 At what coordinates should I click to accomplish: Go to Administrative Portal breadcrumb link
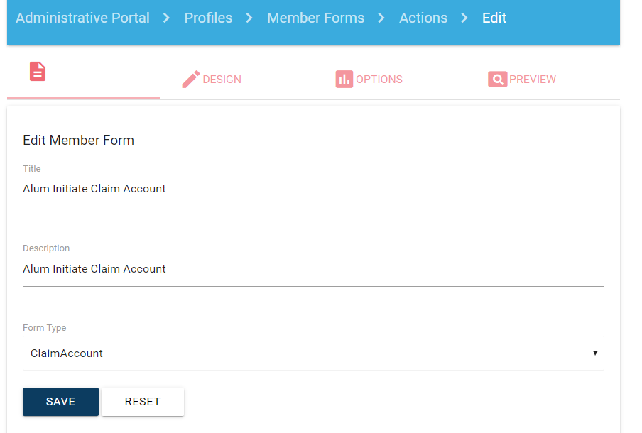(x=82, y=18)
